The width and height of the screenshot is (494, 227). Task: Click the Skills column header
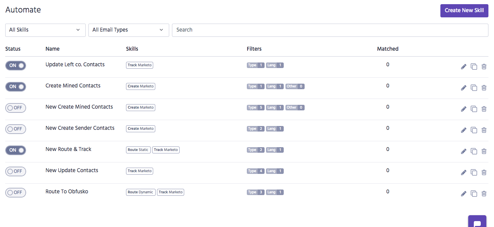click(x=132, y=49)
